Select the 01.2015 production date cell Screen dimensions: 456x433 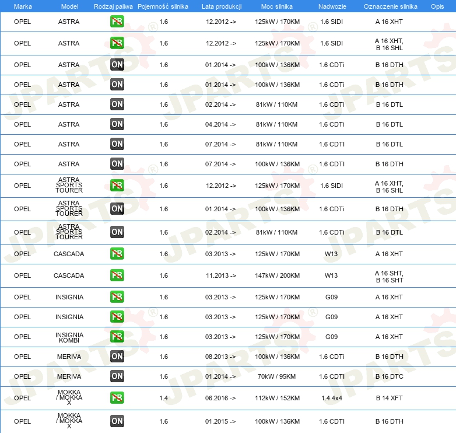(x=220, y=421)
